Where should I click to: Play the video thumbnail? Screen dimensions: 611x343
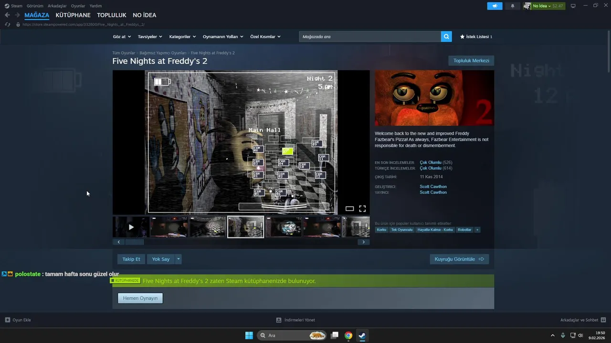click(x=131, y=227)
